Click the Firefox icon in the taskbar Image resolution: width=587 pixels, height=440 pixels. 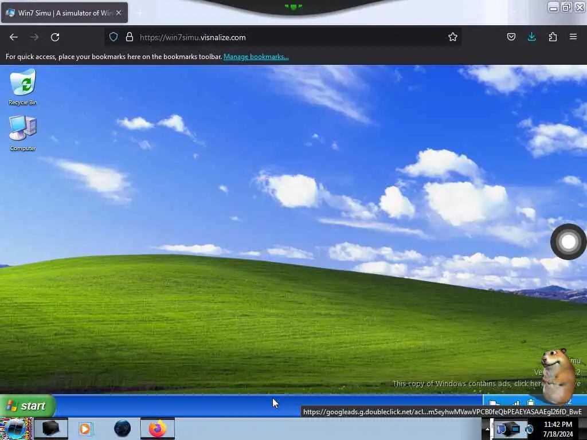(x=158, y=429)
